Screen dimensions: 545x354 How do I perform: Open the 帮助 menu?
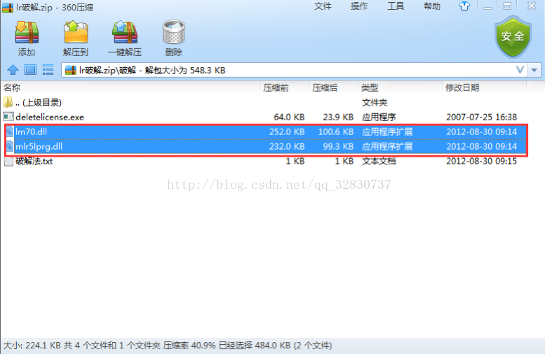tap(432, 6)
